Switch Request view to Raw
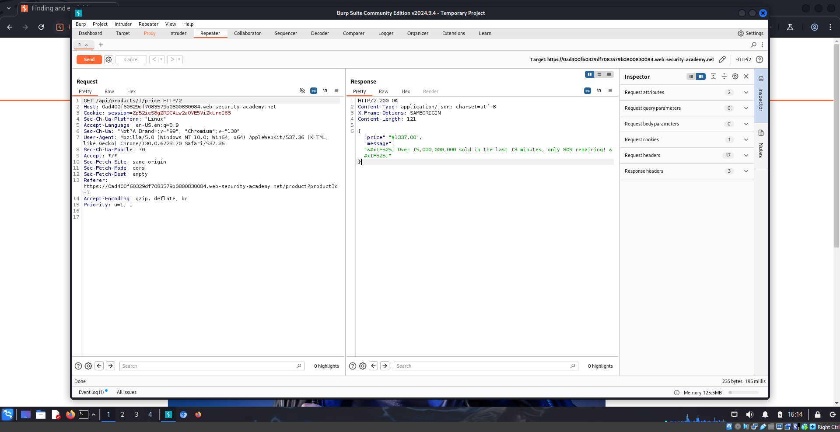Viewport: 840px width, 432px height. coord(109,91)
